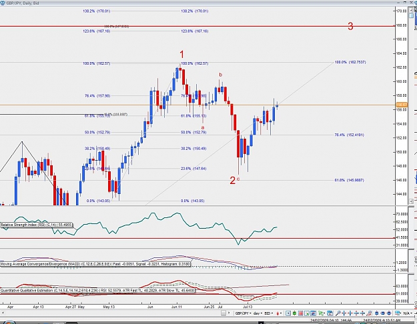Click the red reset zoom magnifier icon
The image size is (417, 324).
coord(369,313)
